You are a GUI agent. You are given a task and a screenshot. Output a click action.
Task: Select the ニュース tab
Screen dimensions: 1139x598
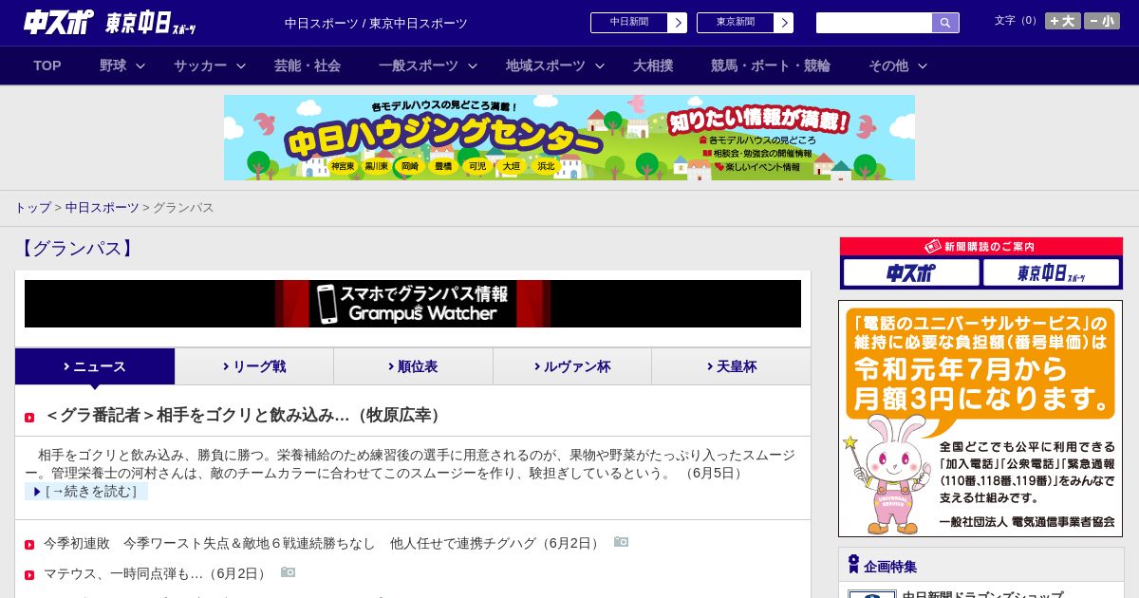pos(95,366)
